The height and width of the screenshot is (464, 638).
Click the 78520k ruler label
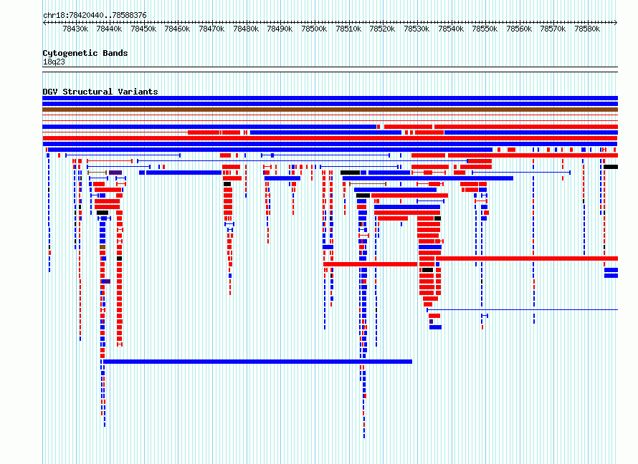point(383,29)
